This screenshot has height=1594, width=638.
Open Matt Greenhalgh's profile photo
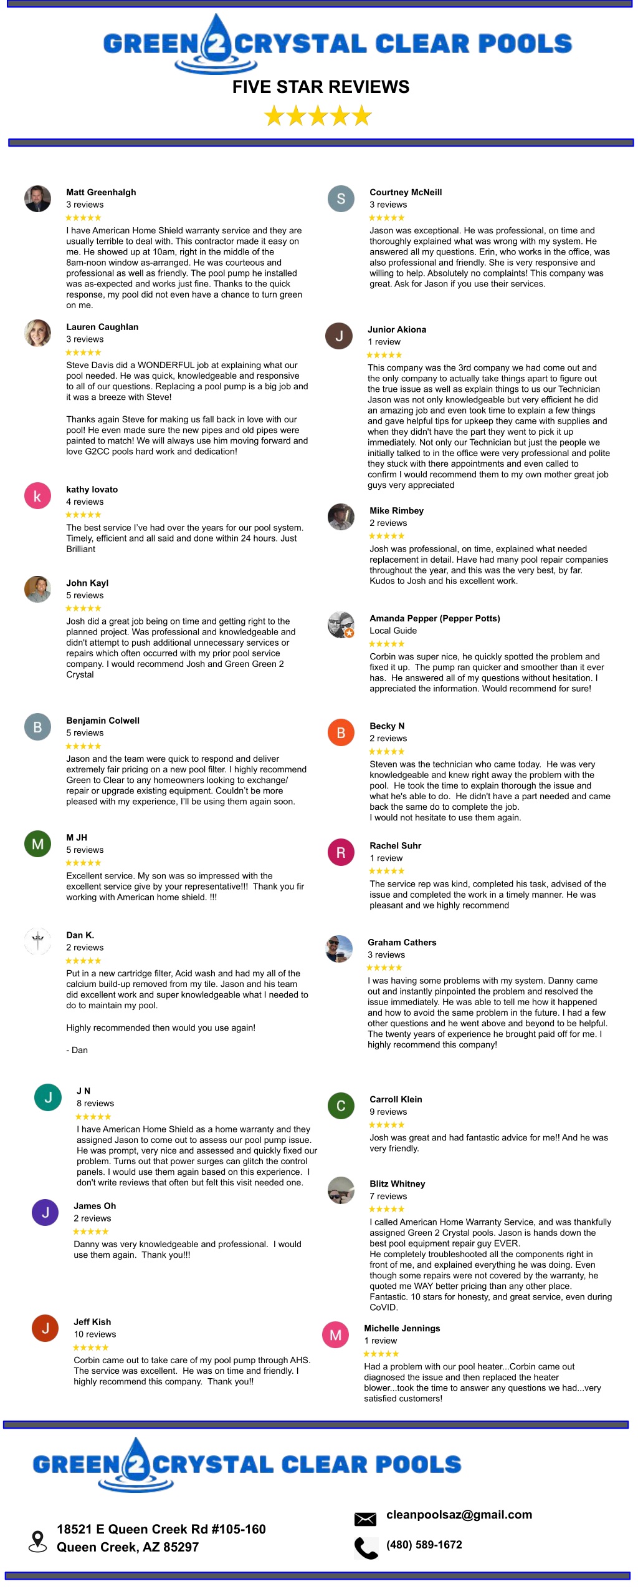[37, 198]
